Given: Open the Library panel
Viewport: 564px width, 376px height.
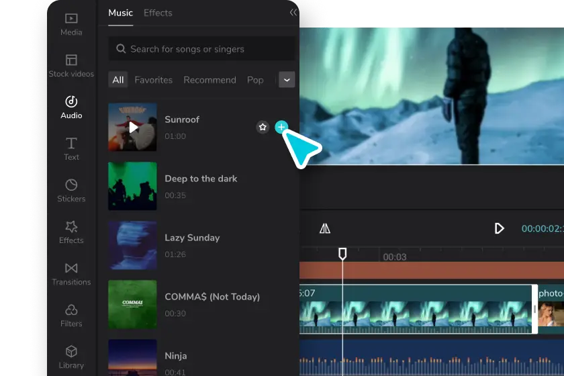Looking at the screenshot, I should pyautogui.click(x=71, y=357).
